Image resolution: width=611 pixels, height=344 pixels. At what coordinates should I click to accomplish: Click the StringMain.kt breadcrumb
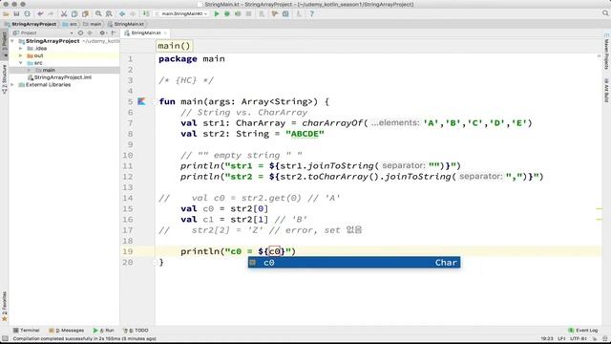pos(126,24)
